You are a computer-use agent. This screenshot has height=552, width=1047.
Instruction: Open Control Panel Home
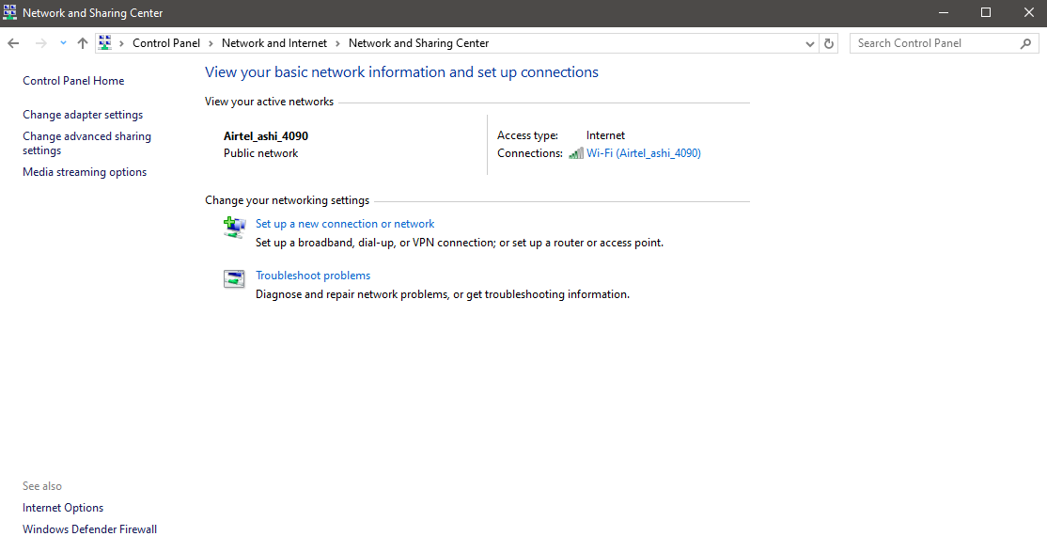click(x=73, y=81)
